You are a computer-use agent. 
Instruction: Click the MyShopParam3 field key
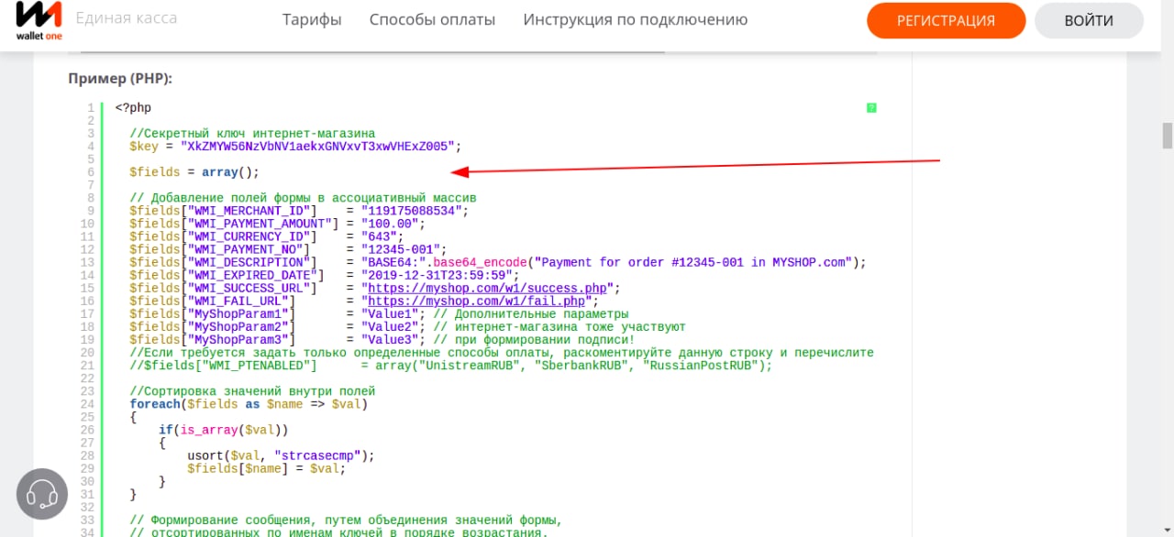pos(238,339)
